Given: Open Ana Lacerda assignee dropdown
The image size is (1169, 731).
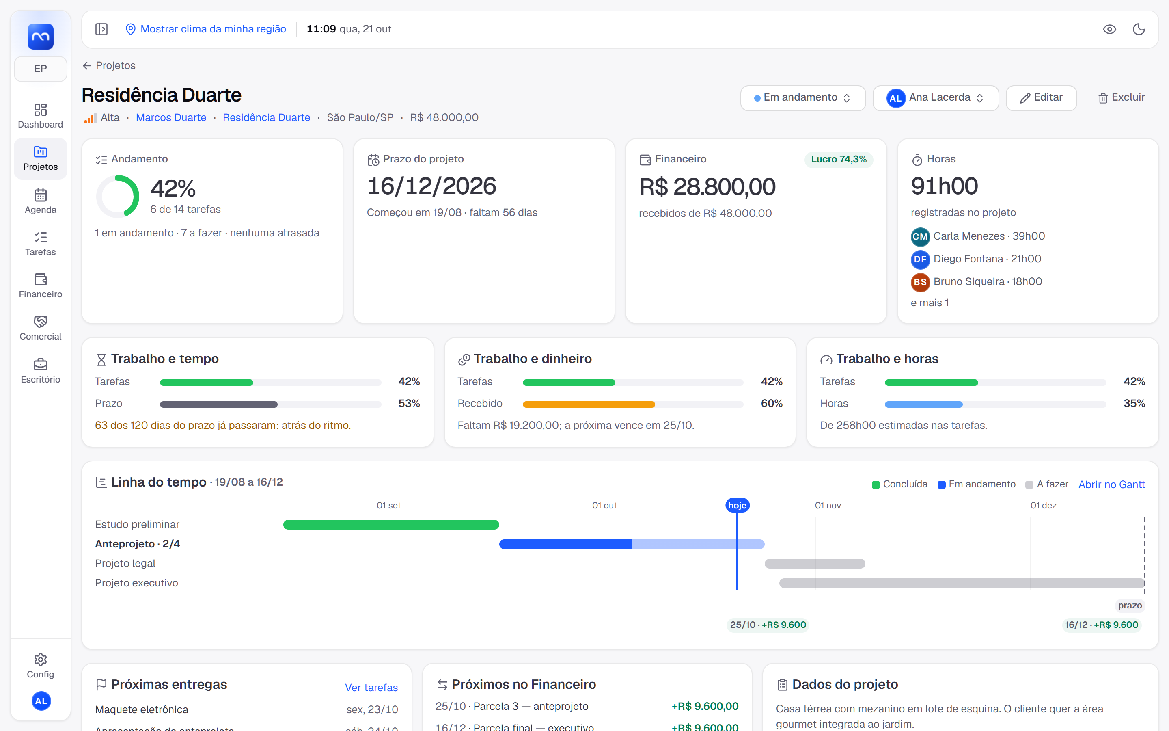Looking at the screenshot, I should click(936, 97).
